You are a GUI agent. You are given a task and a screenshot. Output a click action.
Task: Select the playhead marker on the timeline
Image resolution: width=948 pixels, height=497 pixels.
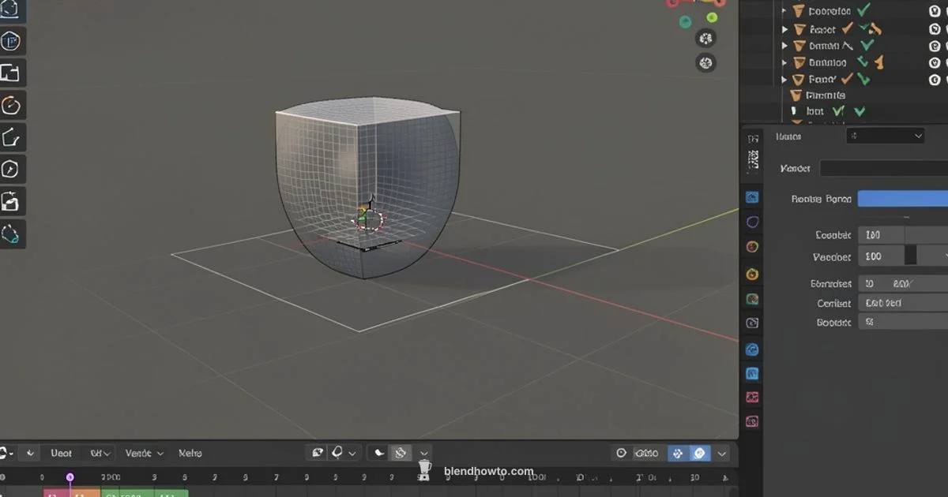70,477
